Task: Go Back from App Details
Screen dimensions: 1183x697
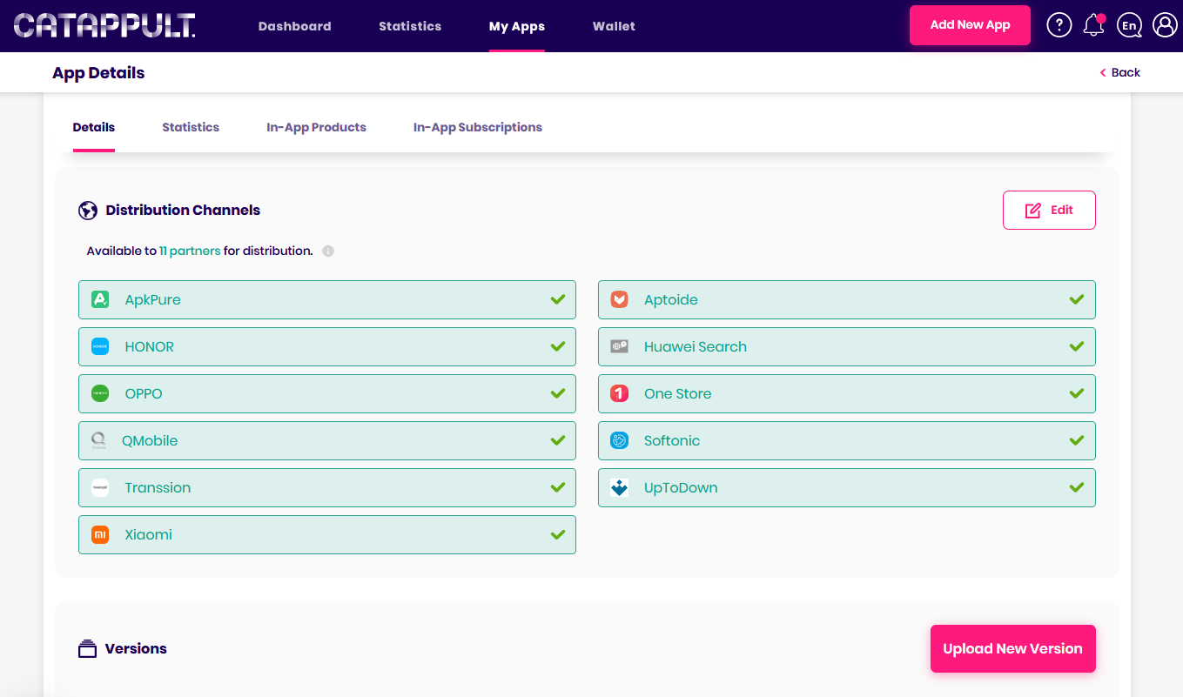Action: 1119,72
